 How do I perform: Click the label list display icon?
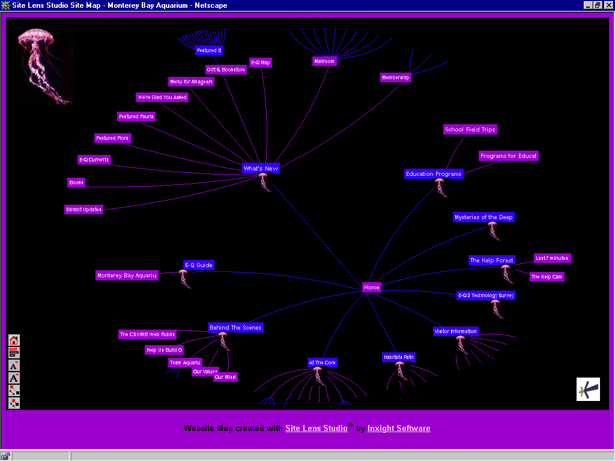[x=14, y=353]
